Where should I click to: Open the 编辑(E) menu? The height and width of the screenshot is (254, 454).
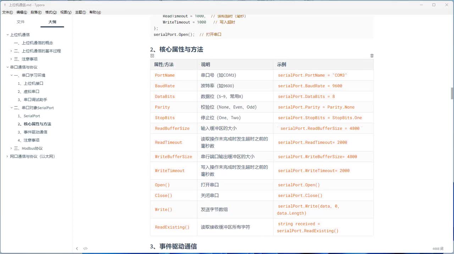22,12
